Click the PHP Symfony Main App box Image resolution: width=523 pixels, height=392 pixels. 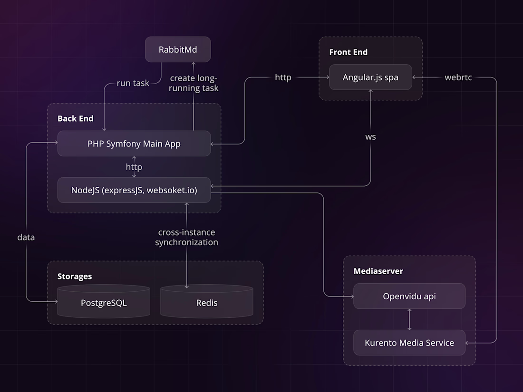coord(134,143)
